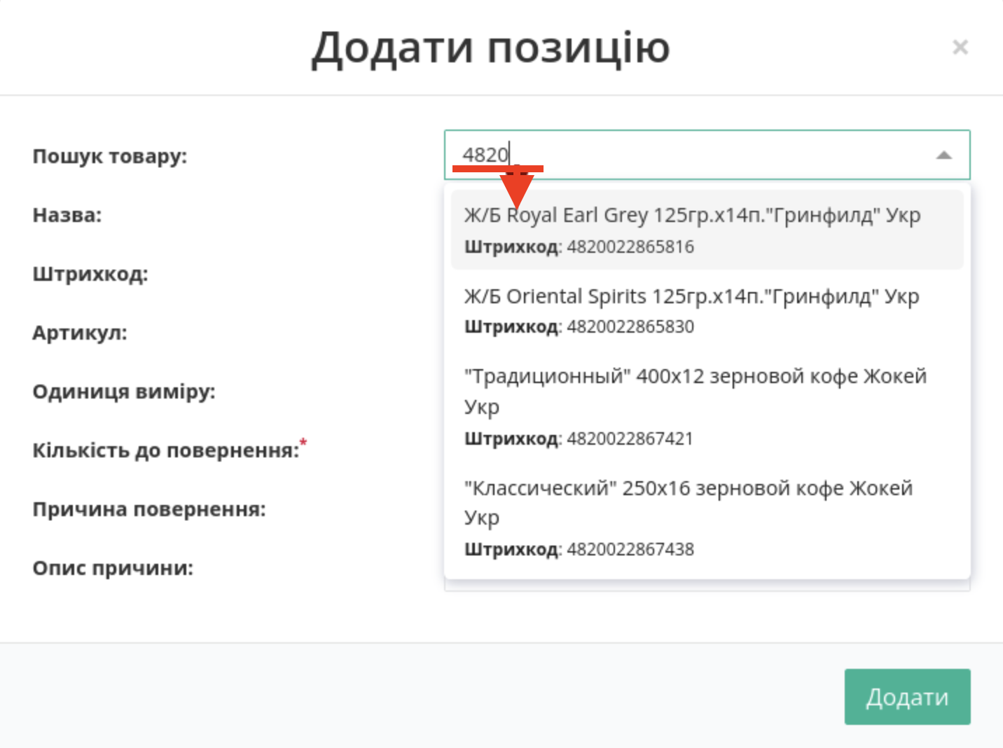Click barcode text 4820022867438

pos(630,550)
